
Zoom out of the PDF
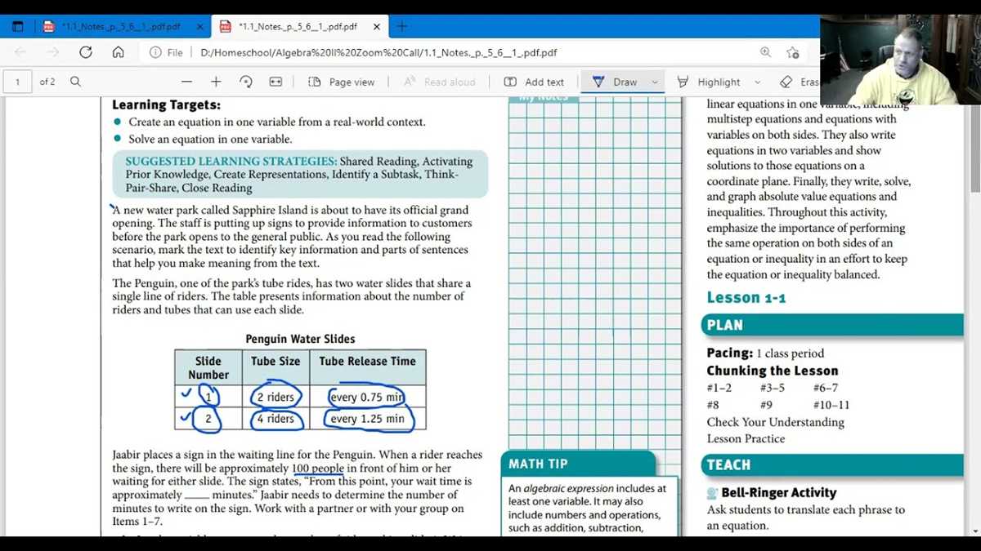186,82
